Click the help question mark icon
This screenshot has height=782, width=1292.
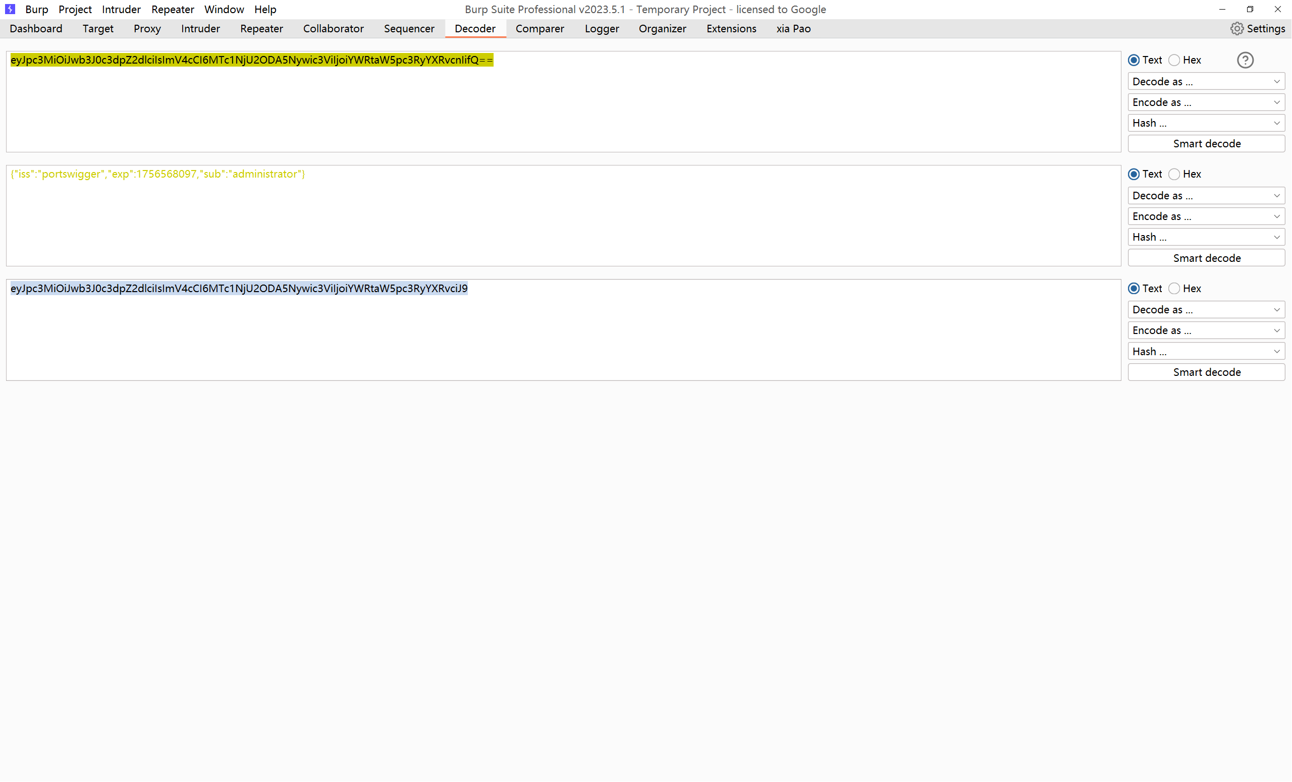(1245, 60)
